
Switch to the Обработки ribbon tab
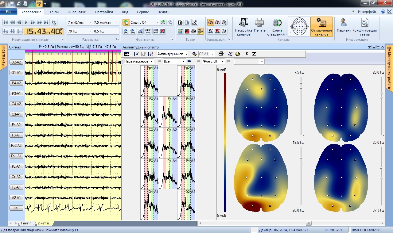77,12
